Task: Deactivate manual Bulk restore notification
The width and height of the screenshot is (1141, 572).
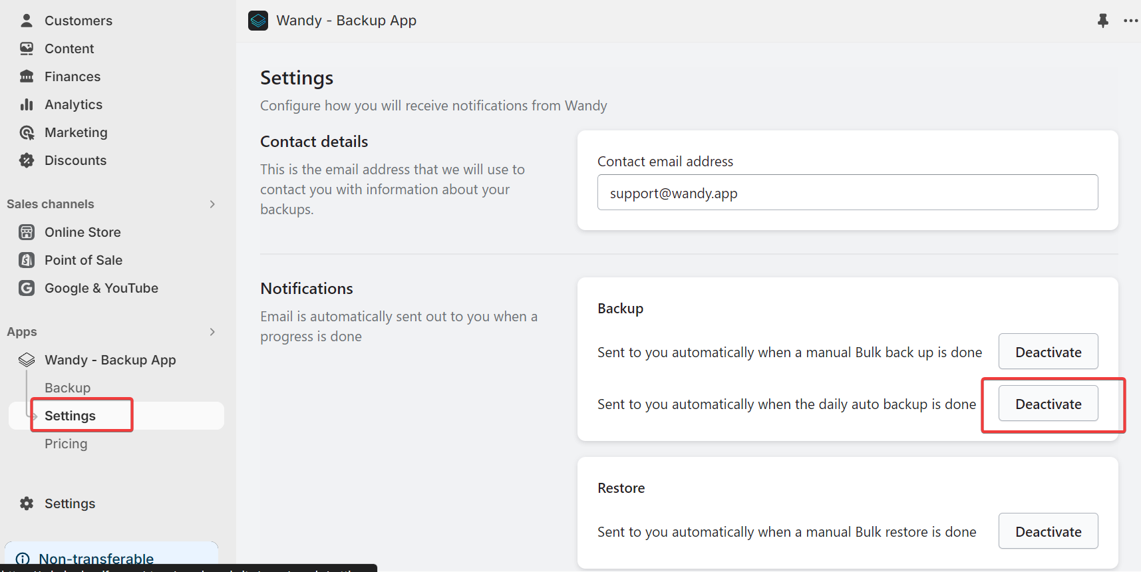Action: coord(1048,531)
